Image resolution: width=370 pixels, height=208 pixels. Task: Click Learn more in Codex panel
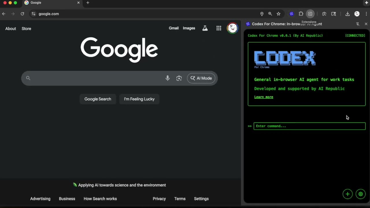click(264, 97)
